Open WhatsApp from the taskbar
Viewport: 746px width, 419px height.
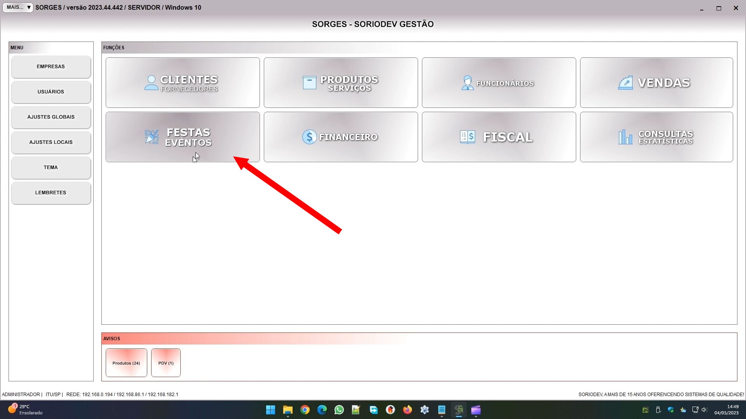[339, 410]
